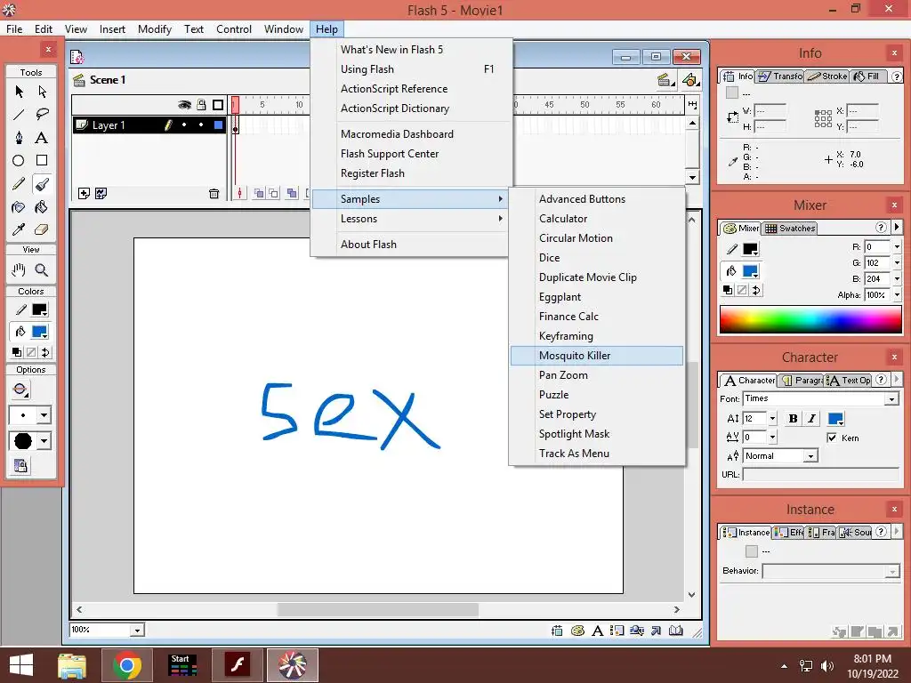The height and width of the screenshot is (683, 911).
Task: Delete layer with trash icon
Action: pos(214,193)
